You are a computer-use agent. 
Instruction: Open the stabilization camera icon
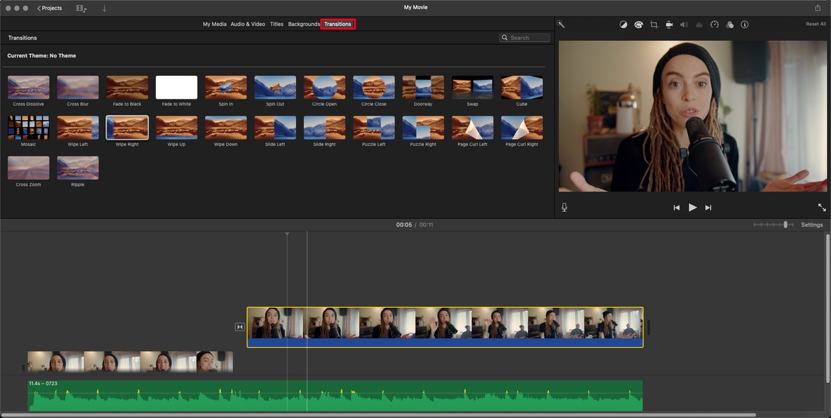669,25
